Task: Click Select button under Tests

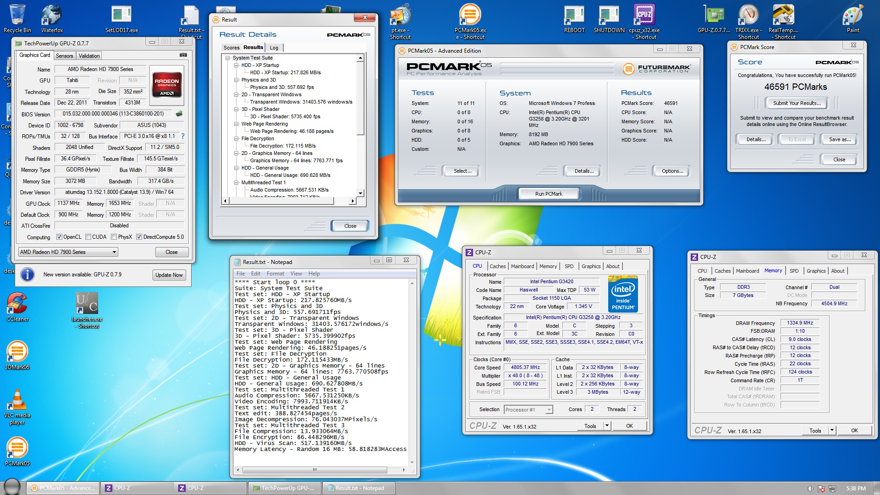Action: tap(462, 171)
